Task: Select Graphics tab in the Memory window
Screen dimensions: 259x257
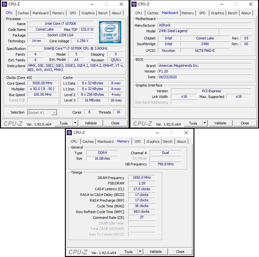Action: click(x=153, y=142)
